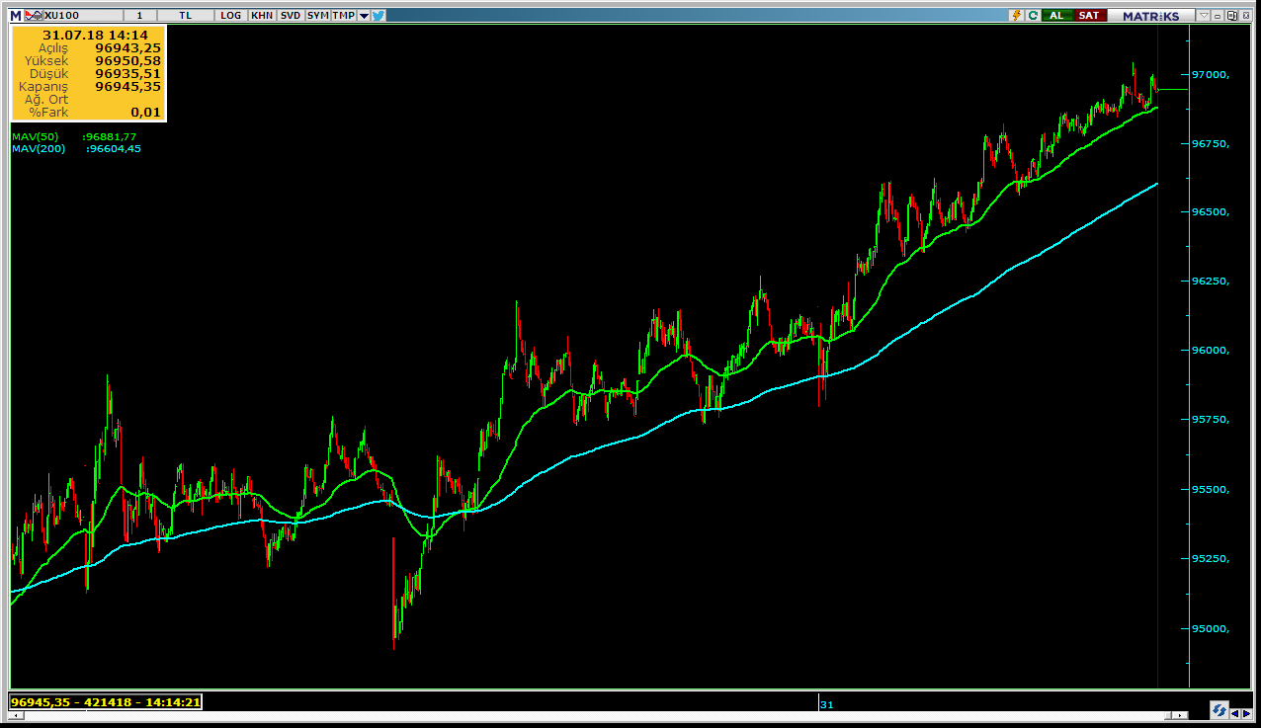This screenshot has height=728, width=1261.
Task: Toggle the SVD button
Action: (x=291, y=15)
